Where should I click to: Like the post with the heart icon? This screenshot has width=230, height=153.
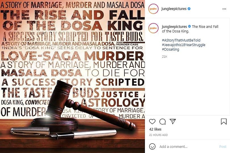(152, 121)
